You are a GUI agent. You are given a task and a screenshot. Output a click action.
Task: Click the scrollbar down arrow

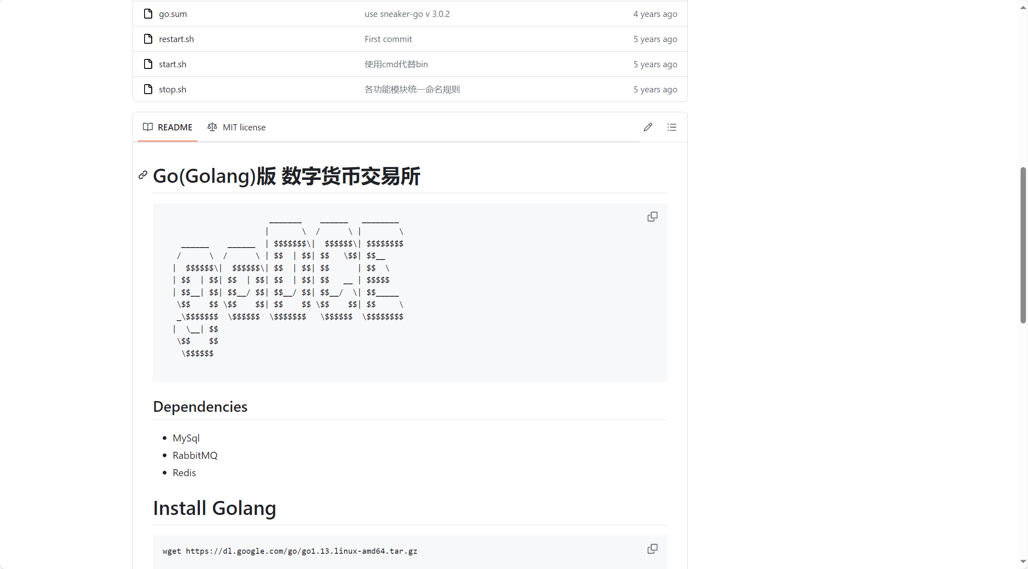click(1023, 562)
